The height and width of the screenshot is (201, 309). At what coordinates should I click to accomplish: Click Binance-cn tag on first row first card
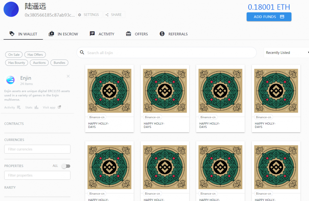tap(97, 117)
